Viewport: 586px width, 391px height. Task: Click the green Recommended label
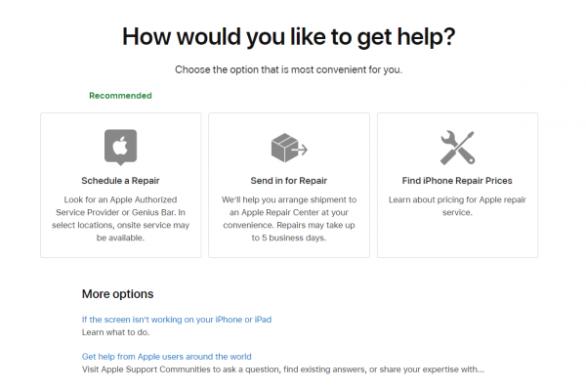tap(120, 96)
